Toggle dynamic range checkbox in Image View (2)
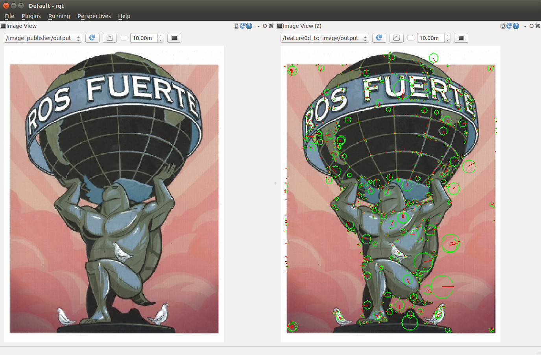 [410, 38]
